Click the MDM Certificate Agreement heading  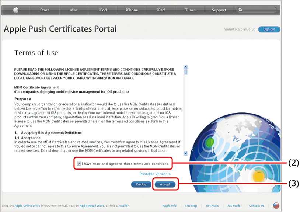(36, 87)
